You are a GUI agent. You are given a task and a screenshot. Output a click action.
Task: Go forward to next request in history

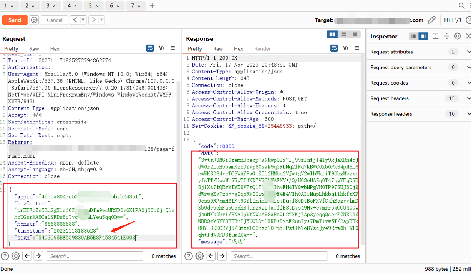tap(94, 20)
